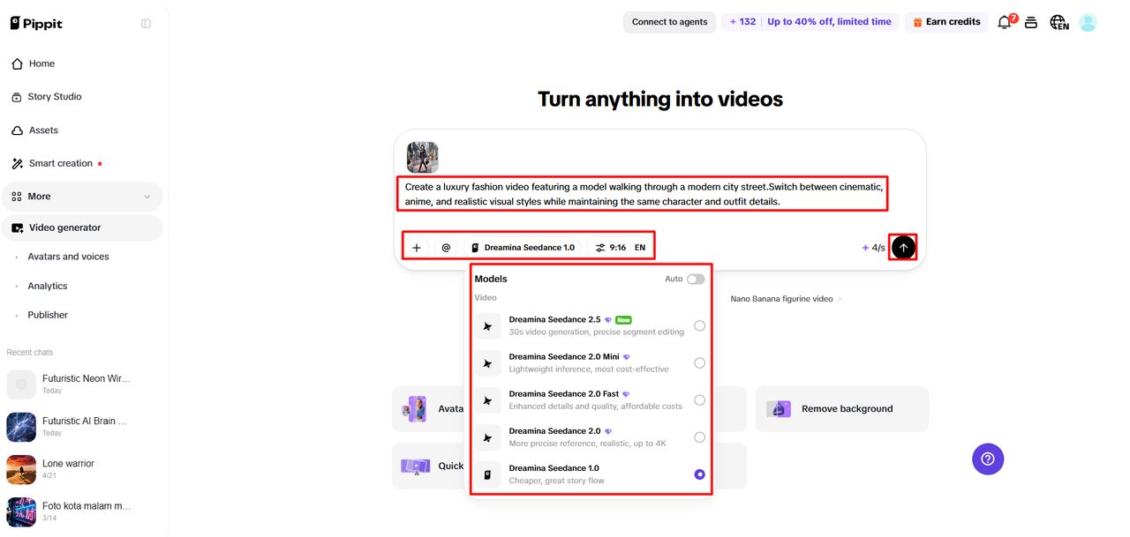1130x537 pixels.
Task: Click green New badge on Seedance 2.5
Action: coord(623,320)
